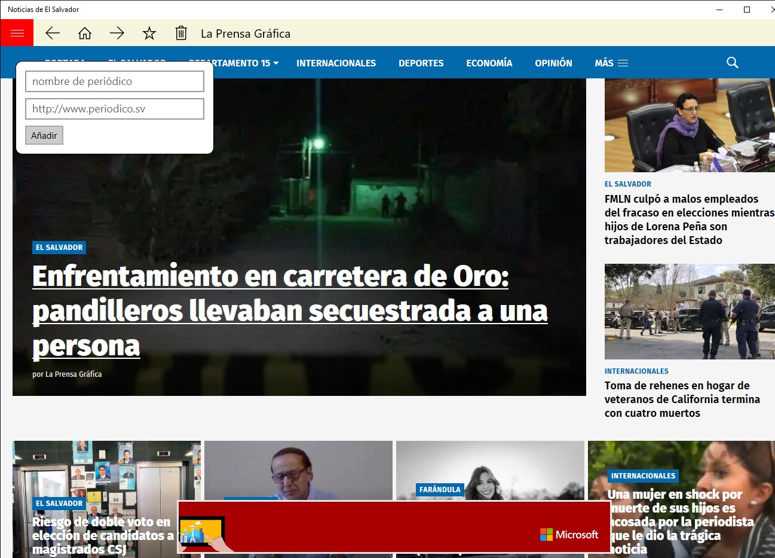Open the Lorena Peña story photo
This screenshot has width=775, height=558.
[x=690, y=125]
